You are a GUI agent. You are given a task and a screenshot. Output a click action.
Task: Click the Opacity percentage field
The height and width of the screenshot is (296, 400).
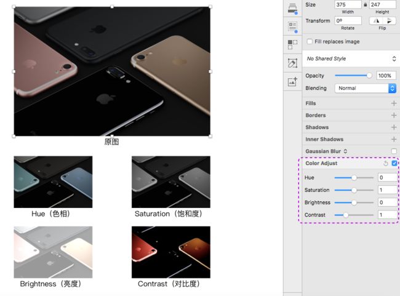(386, 76)
